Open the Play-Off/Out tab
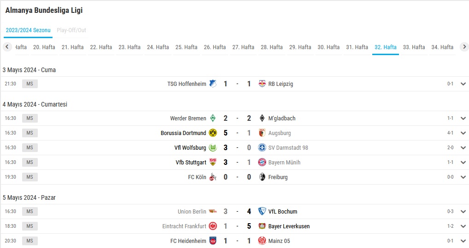Image resolution: width=469 pixels, height=248 pixels. click(71, 30)
